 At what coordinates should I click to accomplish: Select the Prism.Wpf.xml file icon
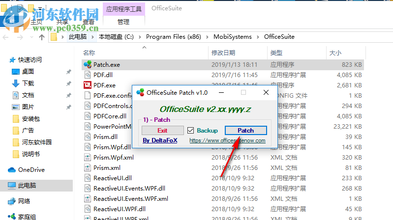point(88,157)
